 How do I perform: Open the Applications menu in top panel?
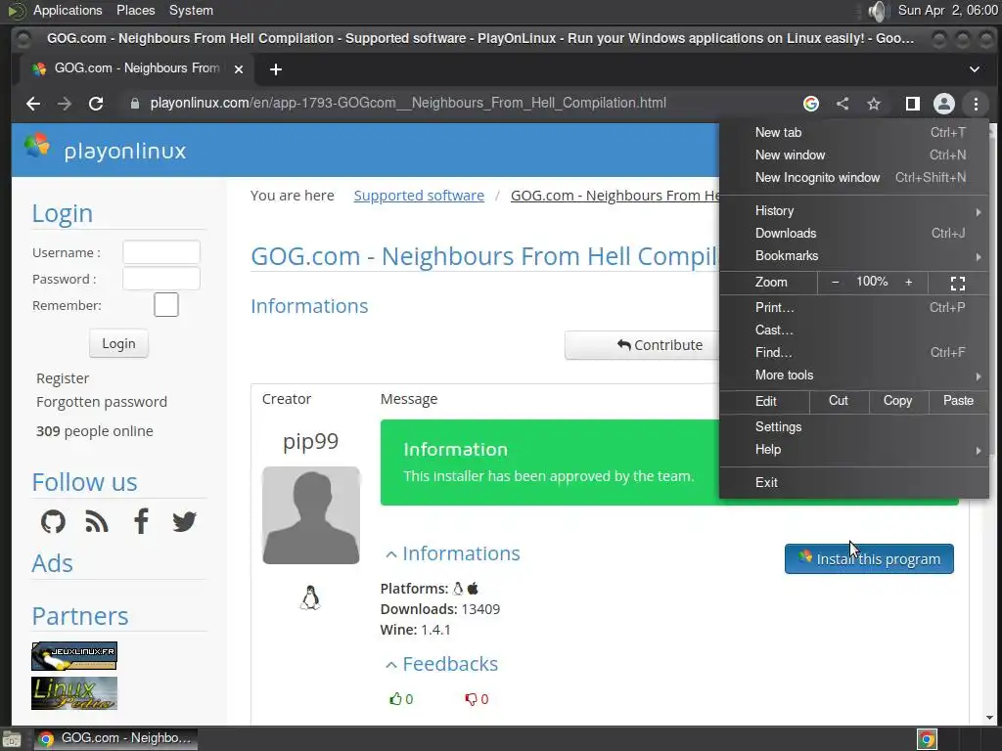coord(68,10)
